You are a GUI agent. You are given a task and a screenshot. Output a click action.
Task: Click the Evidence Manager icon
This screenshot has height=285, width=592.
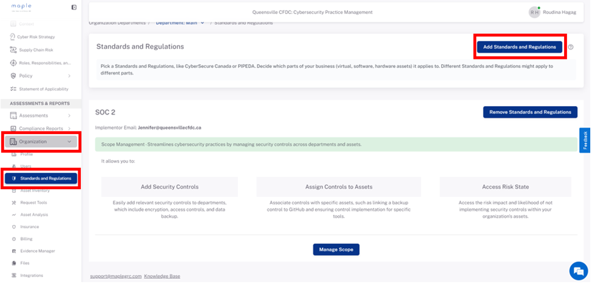pos(14,251)
